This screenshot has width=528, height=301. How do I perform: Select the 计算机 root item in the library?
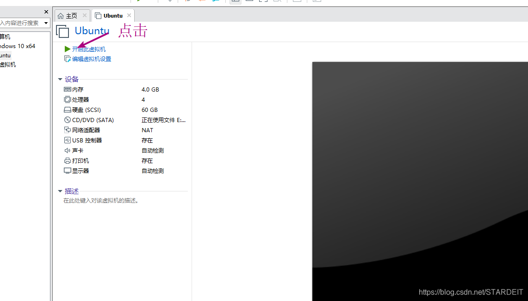[x=5, y=37]
